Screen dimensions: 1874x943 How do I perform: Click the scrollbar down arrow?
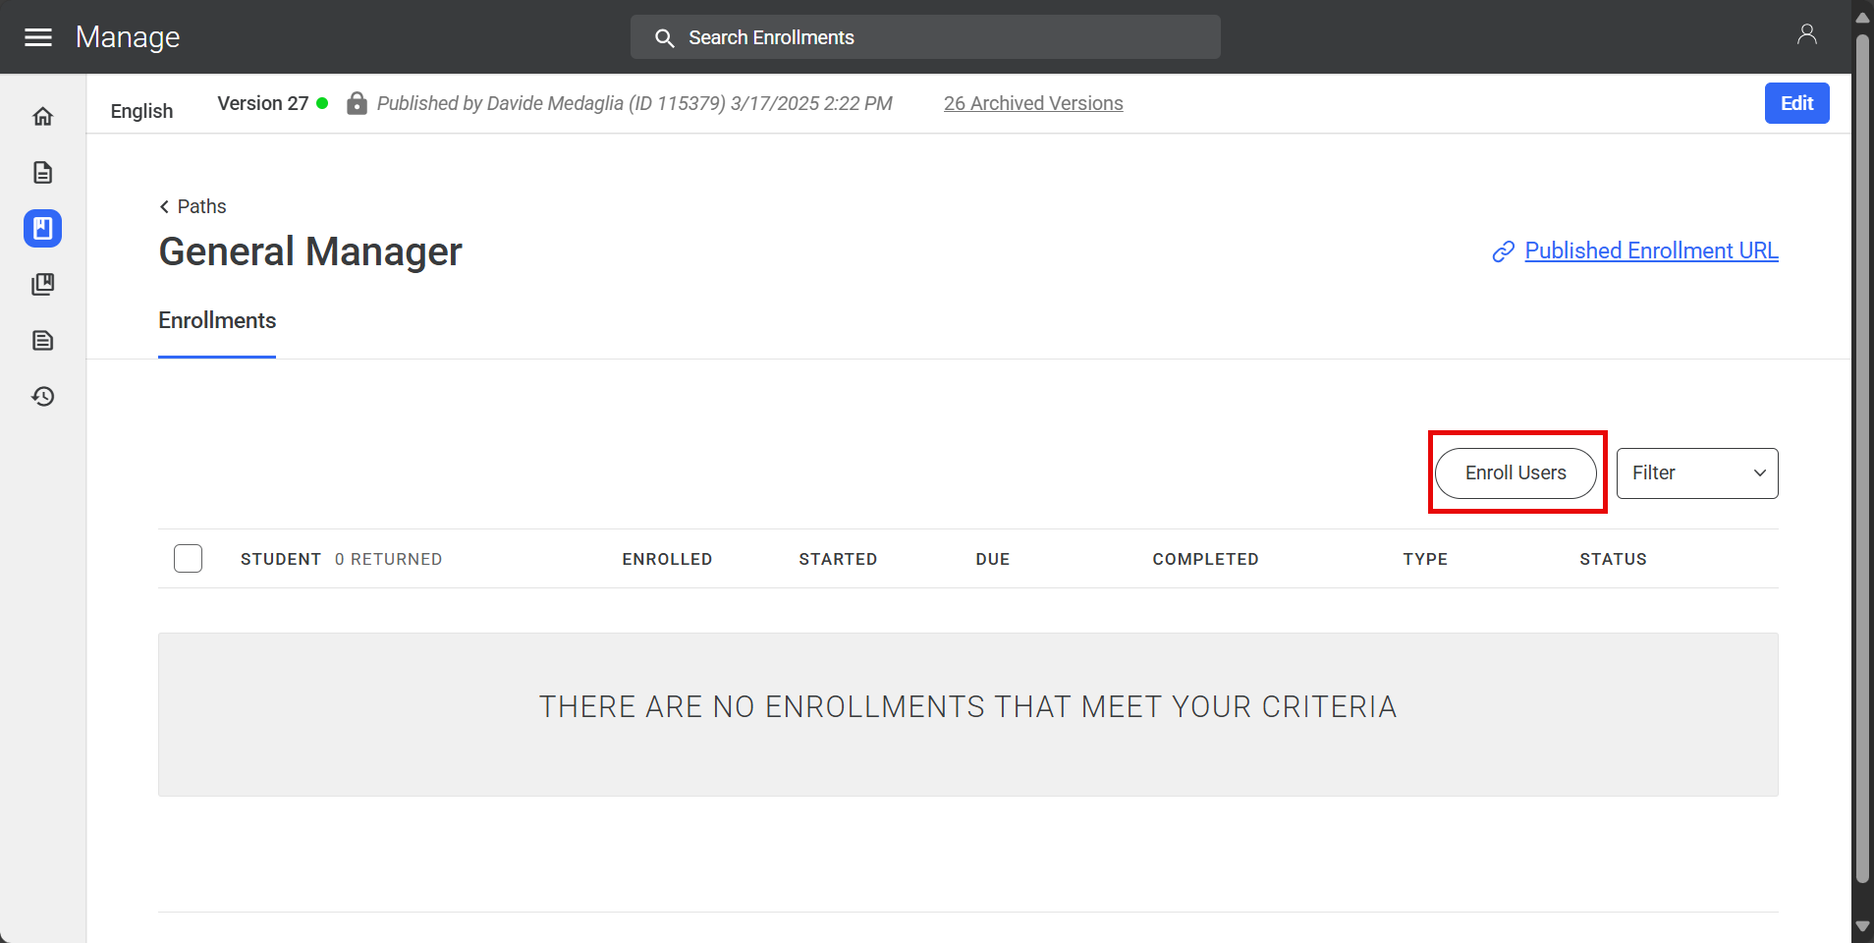(1861, 925)
